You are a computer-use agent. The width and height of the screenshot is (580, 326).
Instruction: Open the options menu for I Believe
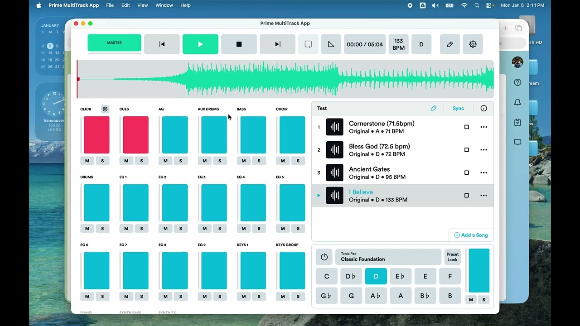(483, 196)
